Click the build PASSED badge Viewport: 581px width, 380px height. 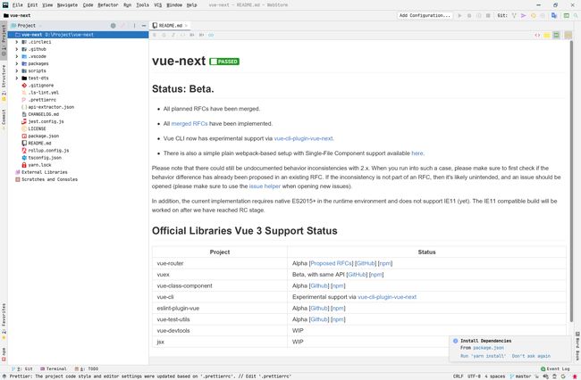(x=224, y=62)
